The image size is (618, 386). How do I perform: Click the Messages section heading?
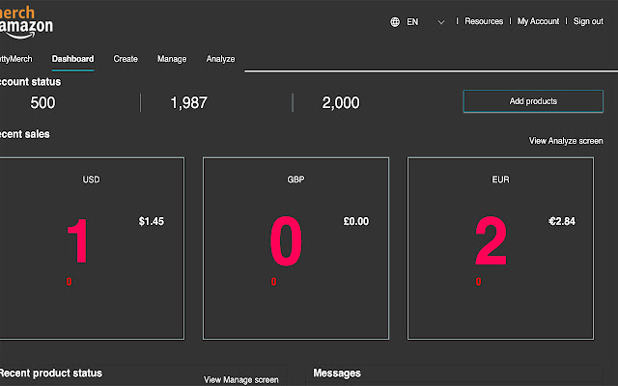337,373
